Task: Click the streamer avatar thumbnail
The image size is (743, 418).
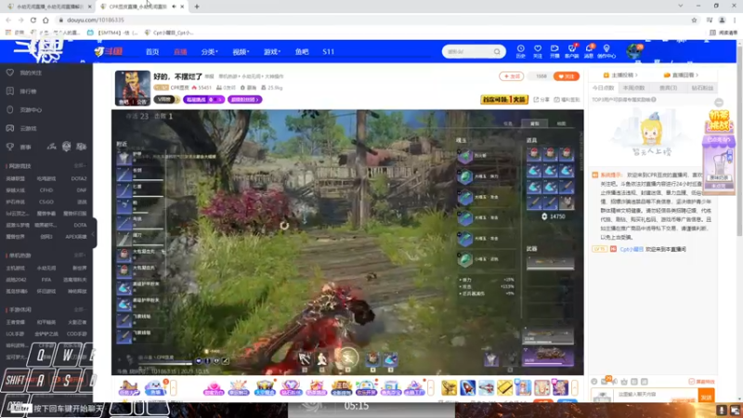Action: pyautogui.click(x=133, y=88)
